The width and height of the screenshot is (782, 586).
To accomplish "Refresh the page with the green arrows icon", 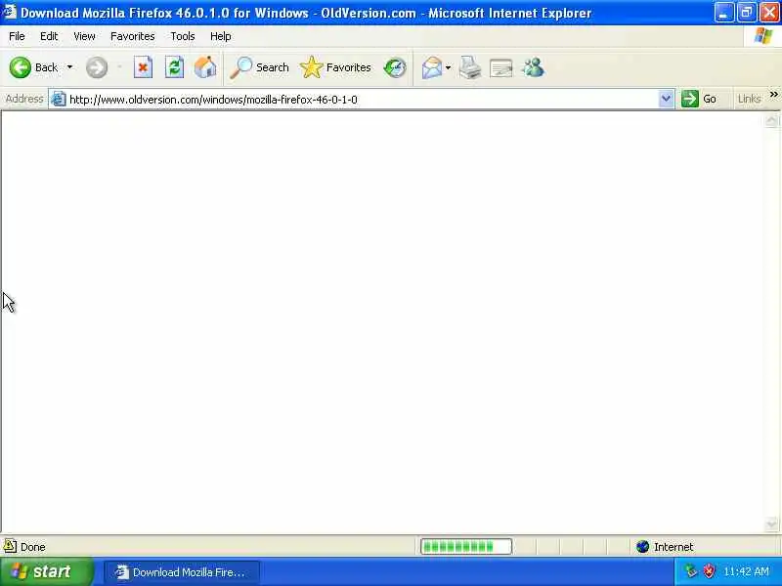I will click(174, 67).
